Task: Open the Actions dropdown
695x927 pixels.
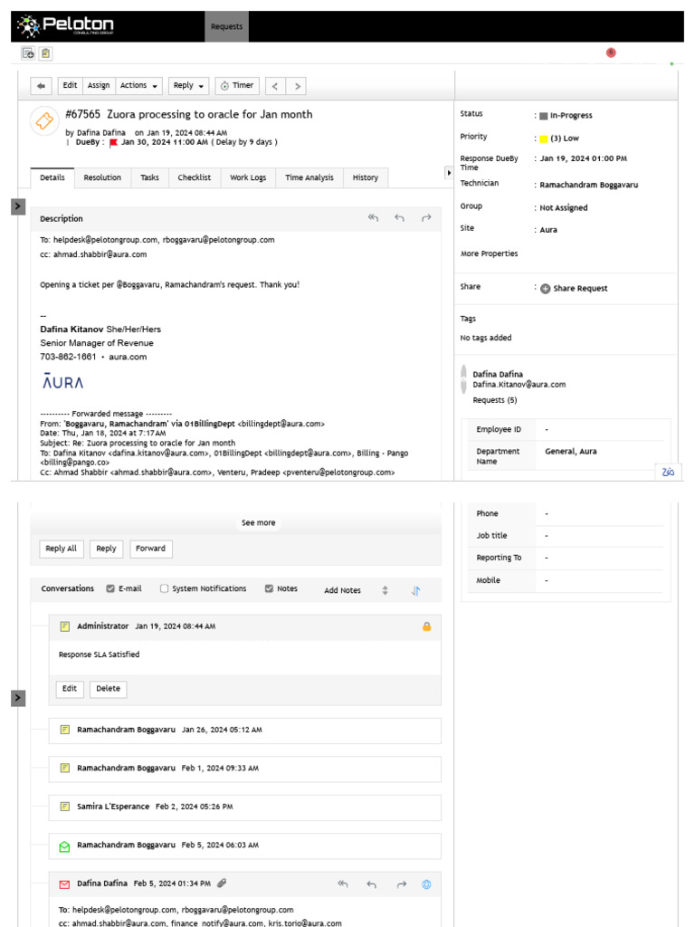Action: pos(138,86)
